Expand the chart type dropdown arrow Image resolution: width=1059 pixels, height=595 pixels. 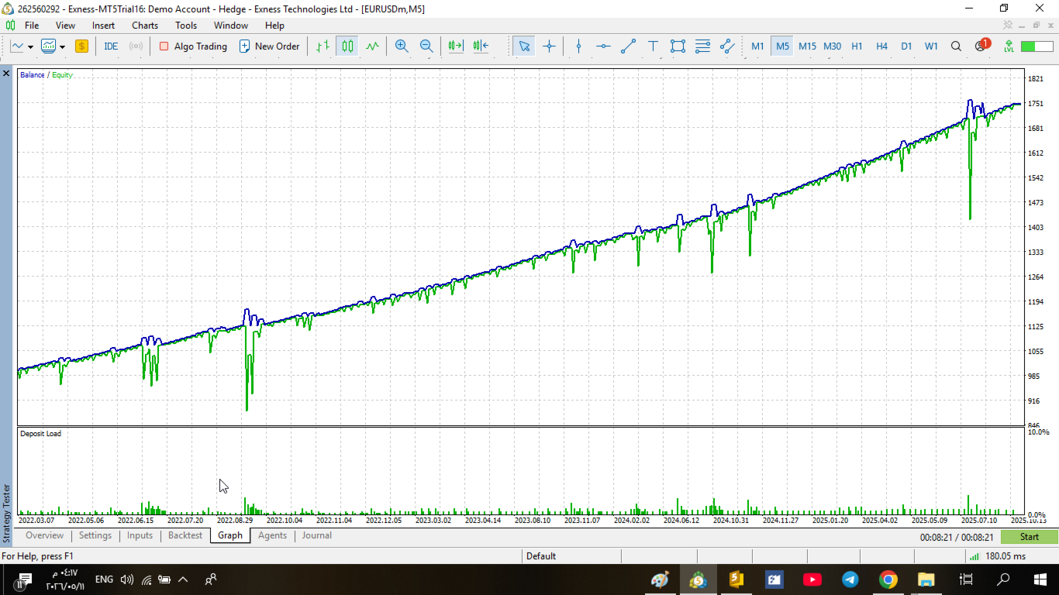[30, 46]
